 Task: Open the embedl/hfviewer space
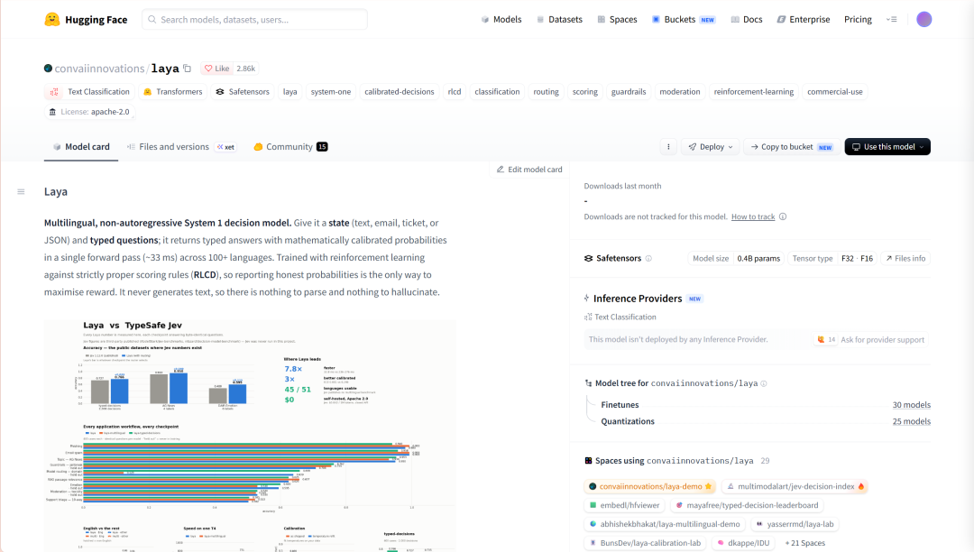624,505
